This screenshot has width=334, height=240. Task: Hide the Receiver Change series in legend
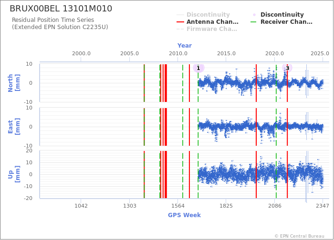[282, 22]
